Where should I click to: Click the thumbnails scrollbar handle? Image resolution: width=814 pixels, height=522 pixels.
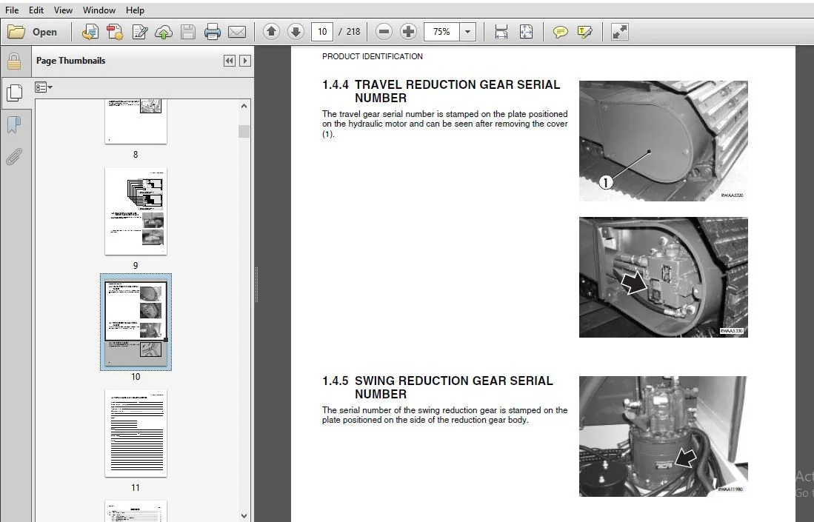click(244, 131)
